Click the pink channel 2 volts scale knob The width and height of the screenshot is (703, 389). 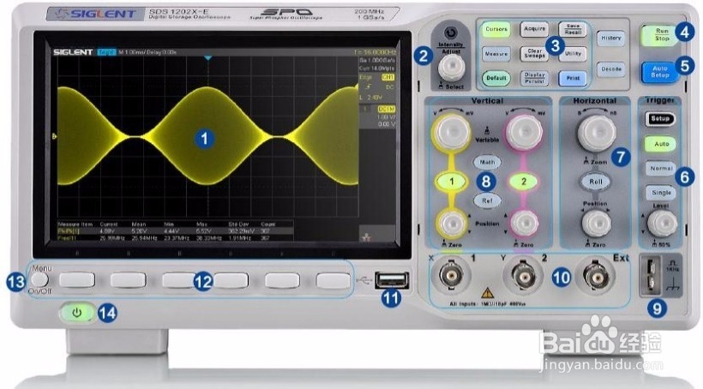(523, 132)
